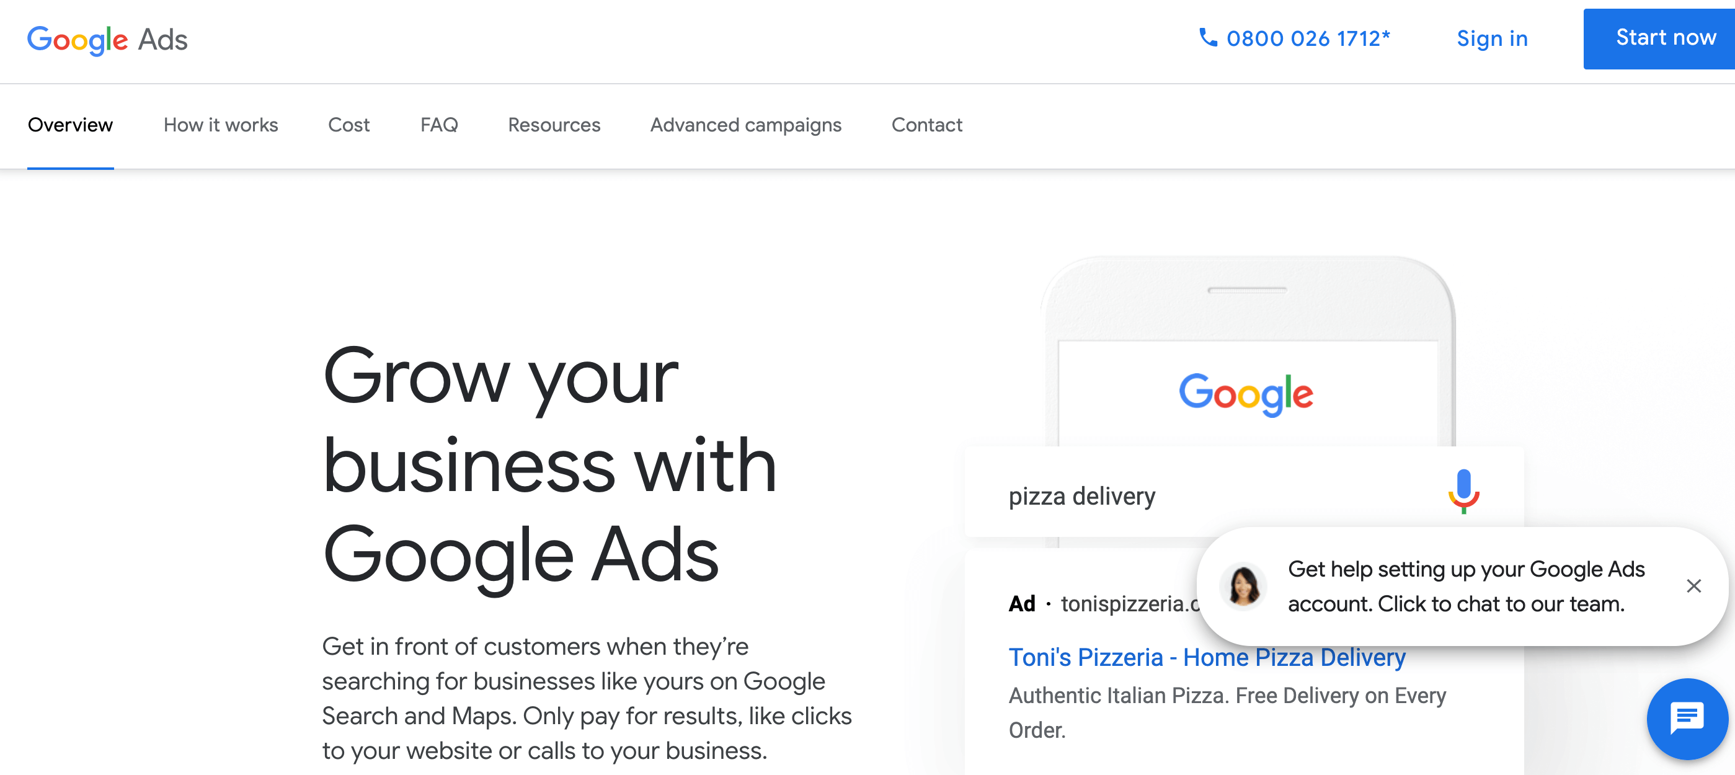Open the Cost menu item
The width and height of the screenshot is (1735, 775).
(x=348, y=125)
